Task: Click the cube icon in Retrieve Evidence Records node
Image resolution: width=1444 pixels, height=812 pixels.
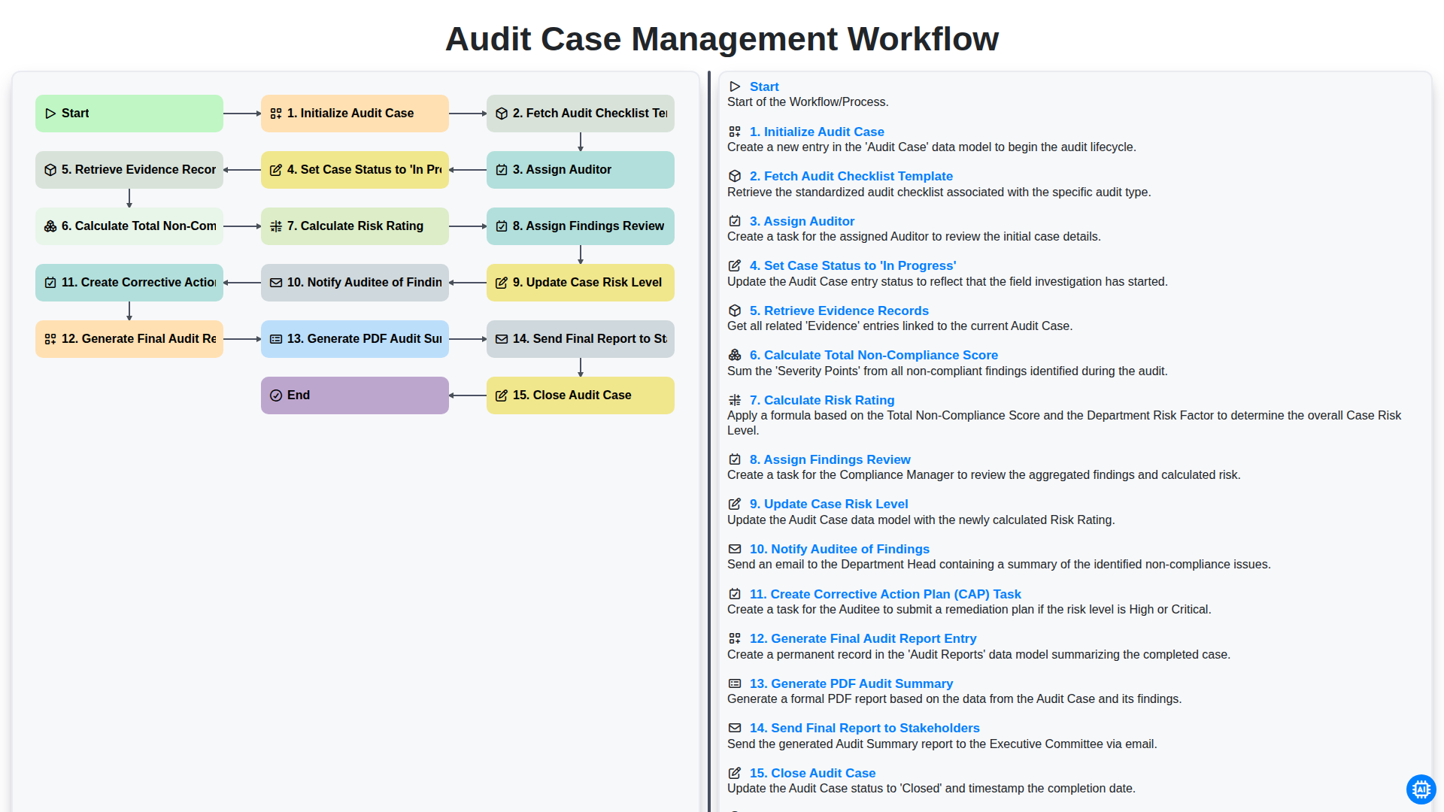Action: click(50, 170)
